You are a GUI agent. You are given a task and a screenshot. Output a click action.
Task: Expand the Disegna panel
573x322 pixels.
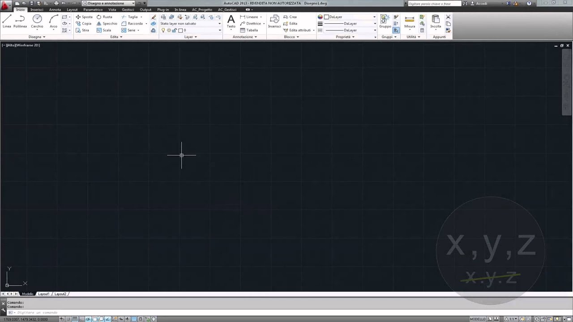coord(37,37)
